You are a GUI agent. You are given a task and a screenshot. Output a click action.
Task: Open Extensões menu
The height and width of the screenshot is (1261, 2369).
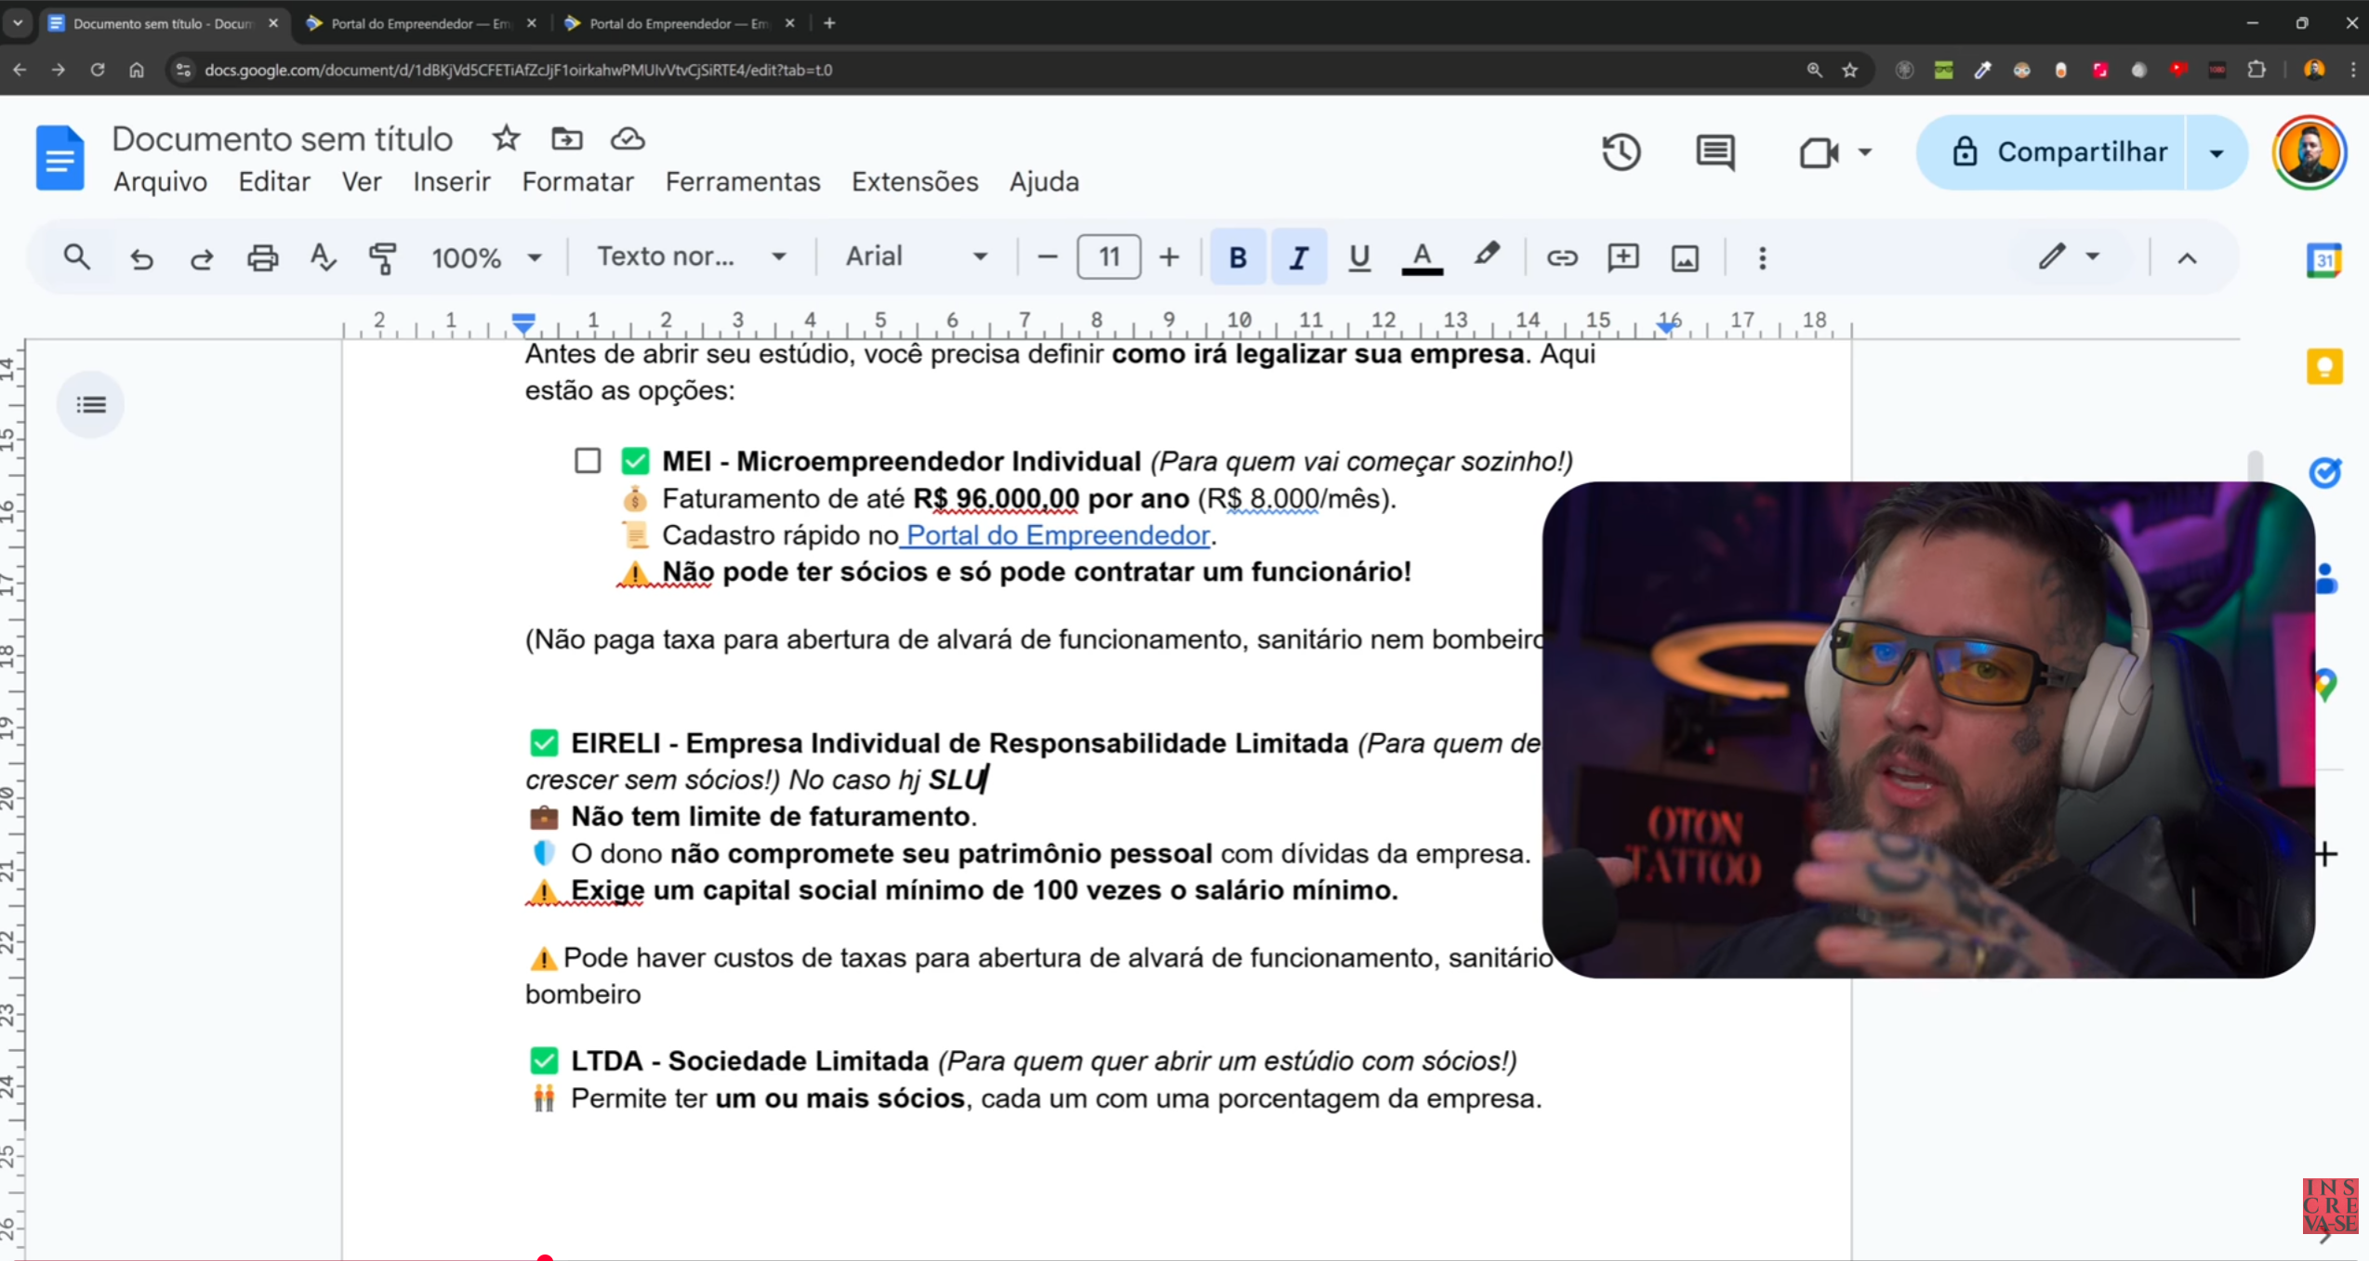click(x=915, y=182)
